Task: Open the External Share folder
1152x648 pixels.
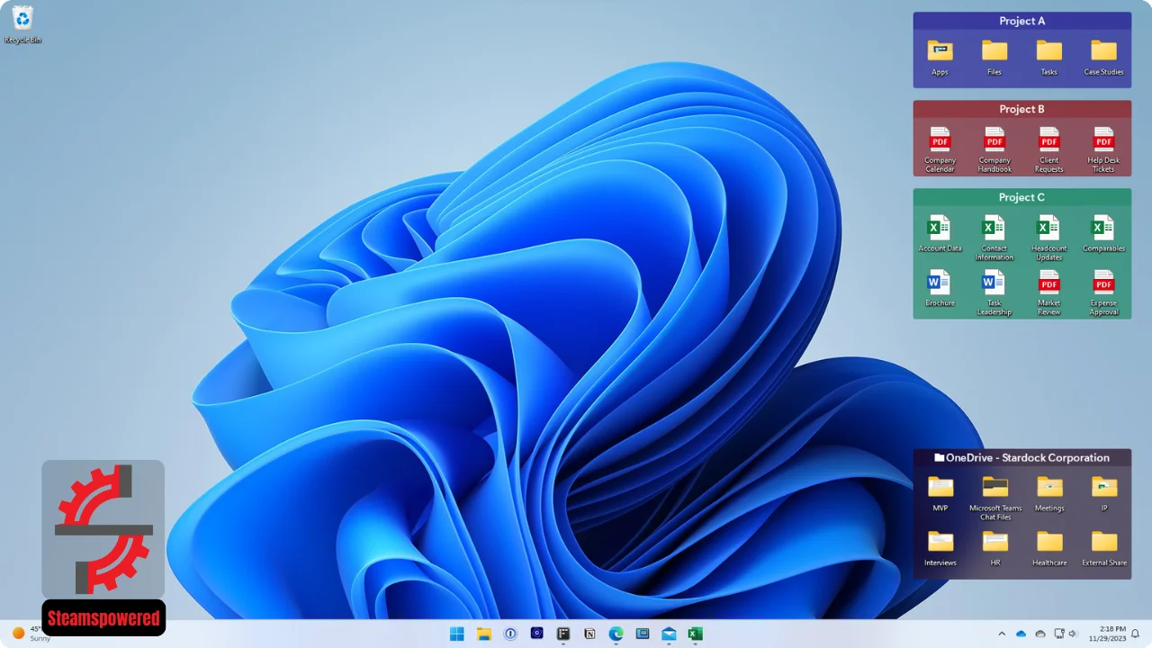Action: point(1104,549)
